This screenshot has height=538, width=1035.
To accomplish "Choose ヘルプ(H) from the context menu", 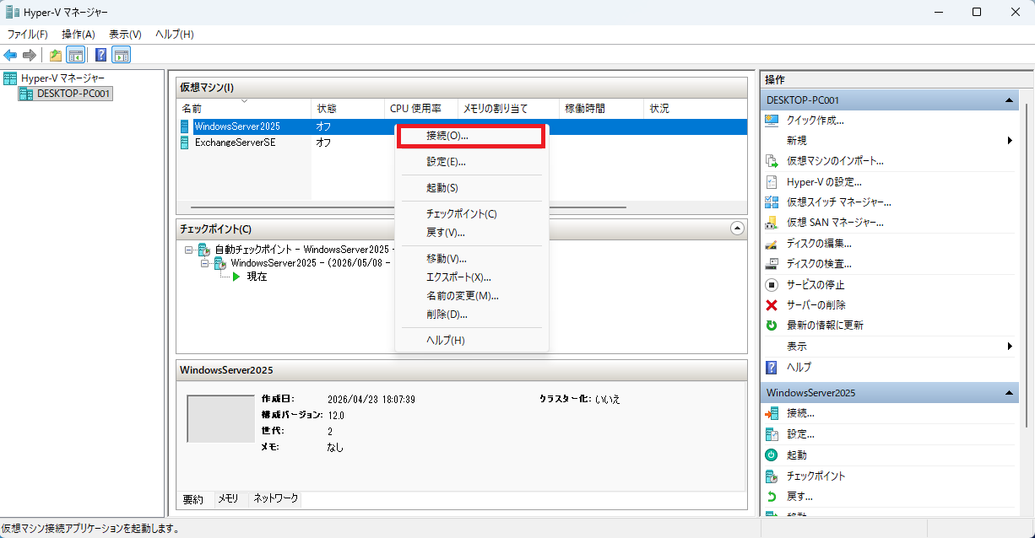I will coord(472,341).
